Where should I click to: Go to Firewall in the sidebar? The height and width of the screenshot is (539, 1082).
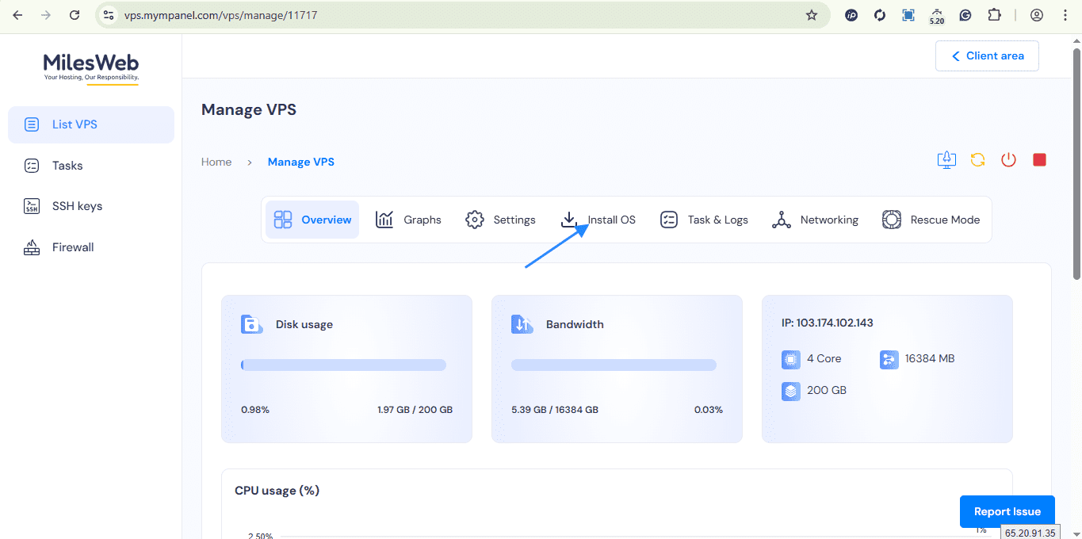[73, 247]
